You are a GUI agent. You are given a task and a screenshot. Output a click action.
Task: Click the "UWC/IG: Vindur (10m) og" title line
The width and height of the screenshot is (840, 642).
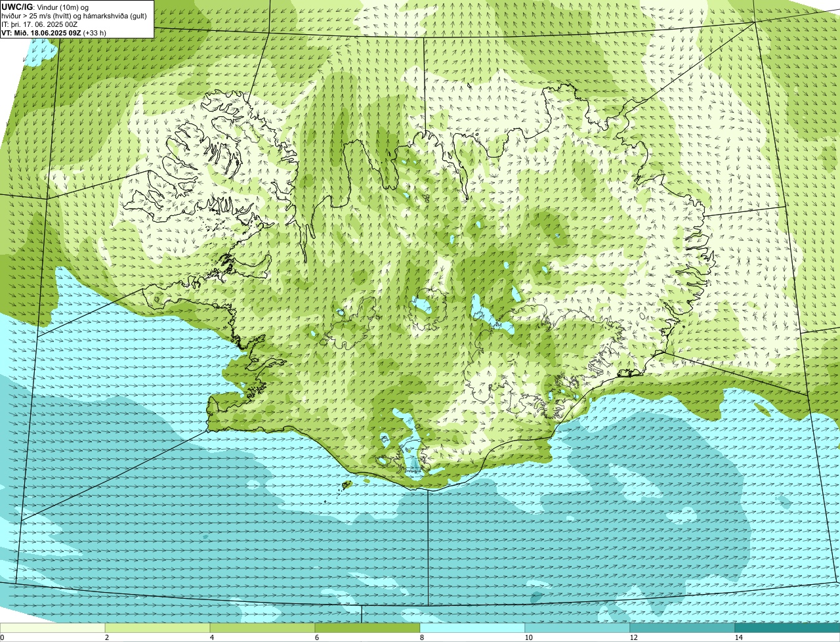pyautogui.click(x=45, y=7)
